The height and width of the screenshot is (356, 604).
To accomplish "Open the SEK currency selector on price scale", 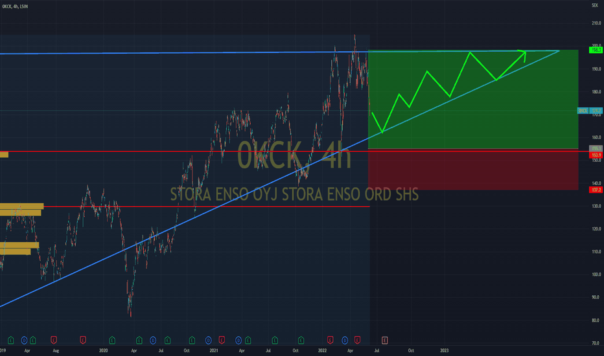I will click(595, 5).
